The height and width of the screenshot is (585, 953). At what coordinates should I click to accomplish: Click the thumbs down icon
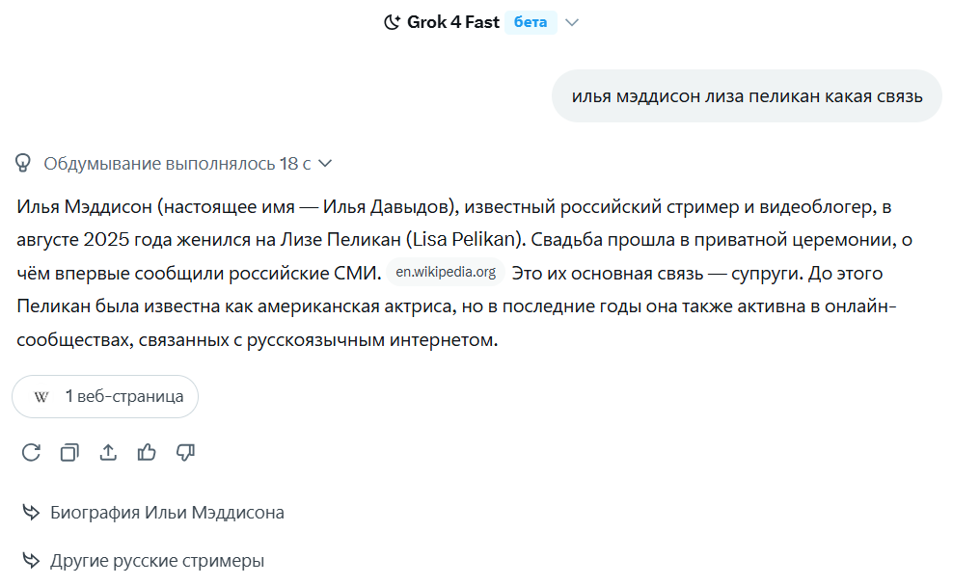pyautogui.click(x=186, y=452)
